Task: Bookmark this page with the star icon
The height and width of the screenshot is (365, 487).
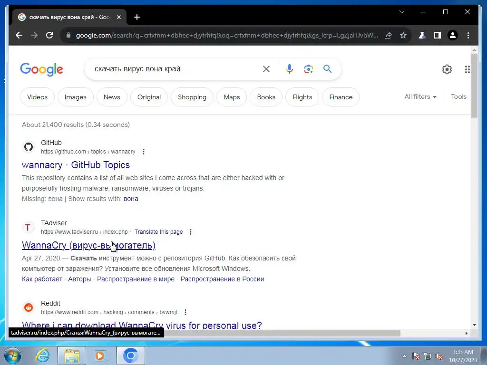Action: [x=403, y=35]
